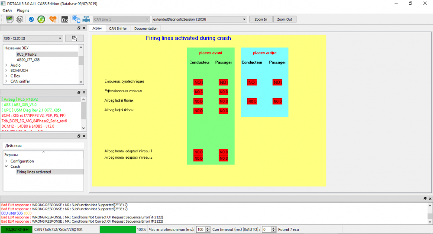Collapse the Crash screens node

coord(6,167)
